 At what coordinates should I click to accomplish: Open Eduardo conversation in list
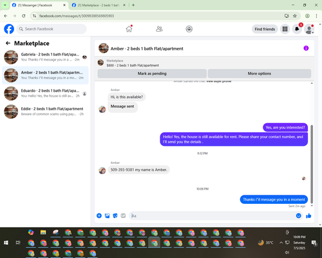pos(45,94)
